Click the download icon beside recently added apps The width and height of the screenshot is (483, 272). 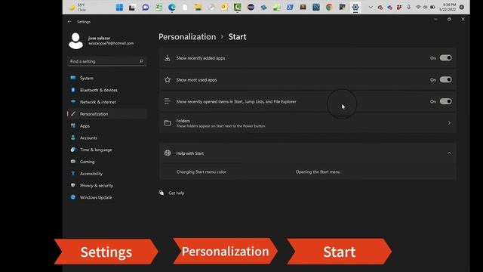pyautogui.click(x=168, y=58)
